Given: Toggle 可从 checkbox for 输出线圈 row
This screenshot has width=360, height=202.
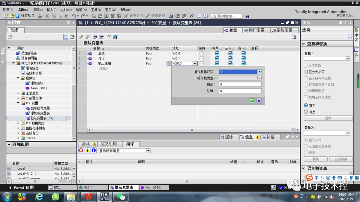Looking at the screenshot, I should 217,63.
